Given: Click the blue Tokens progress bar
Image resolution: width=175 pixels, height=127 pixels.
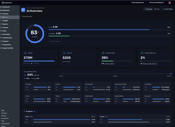Looking at the screenshot, I should coord(39,61).
